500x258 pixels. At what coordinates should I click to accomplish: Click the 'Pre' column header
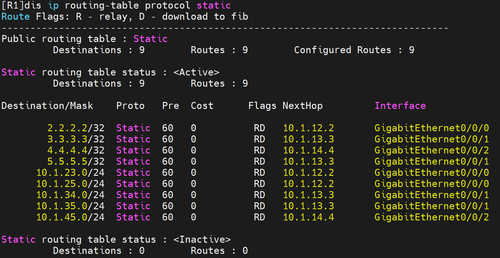pos(171,106)
